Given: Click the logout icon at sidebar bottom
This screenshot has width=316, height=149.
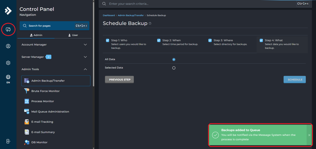Looking at the screenshot, I should (8, 141).
